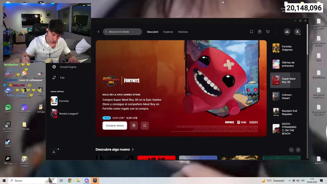
Task: Click the Comprar ahora button
Action: pyautogui.click(x=115, y=125)
